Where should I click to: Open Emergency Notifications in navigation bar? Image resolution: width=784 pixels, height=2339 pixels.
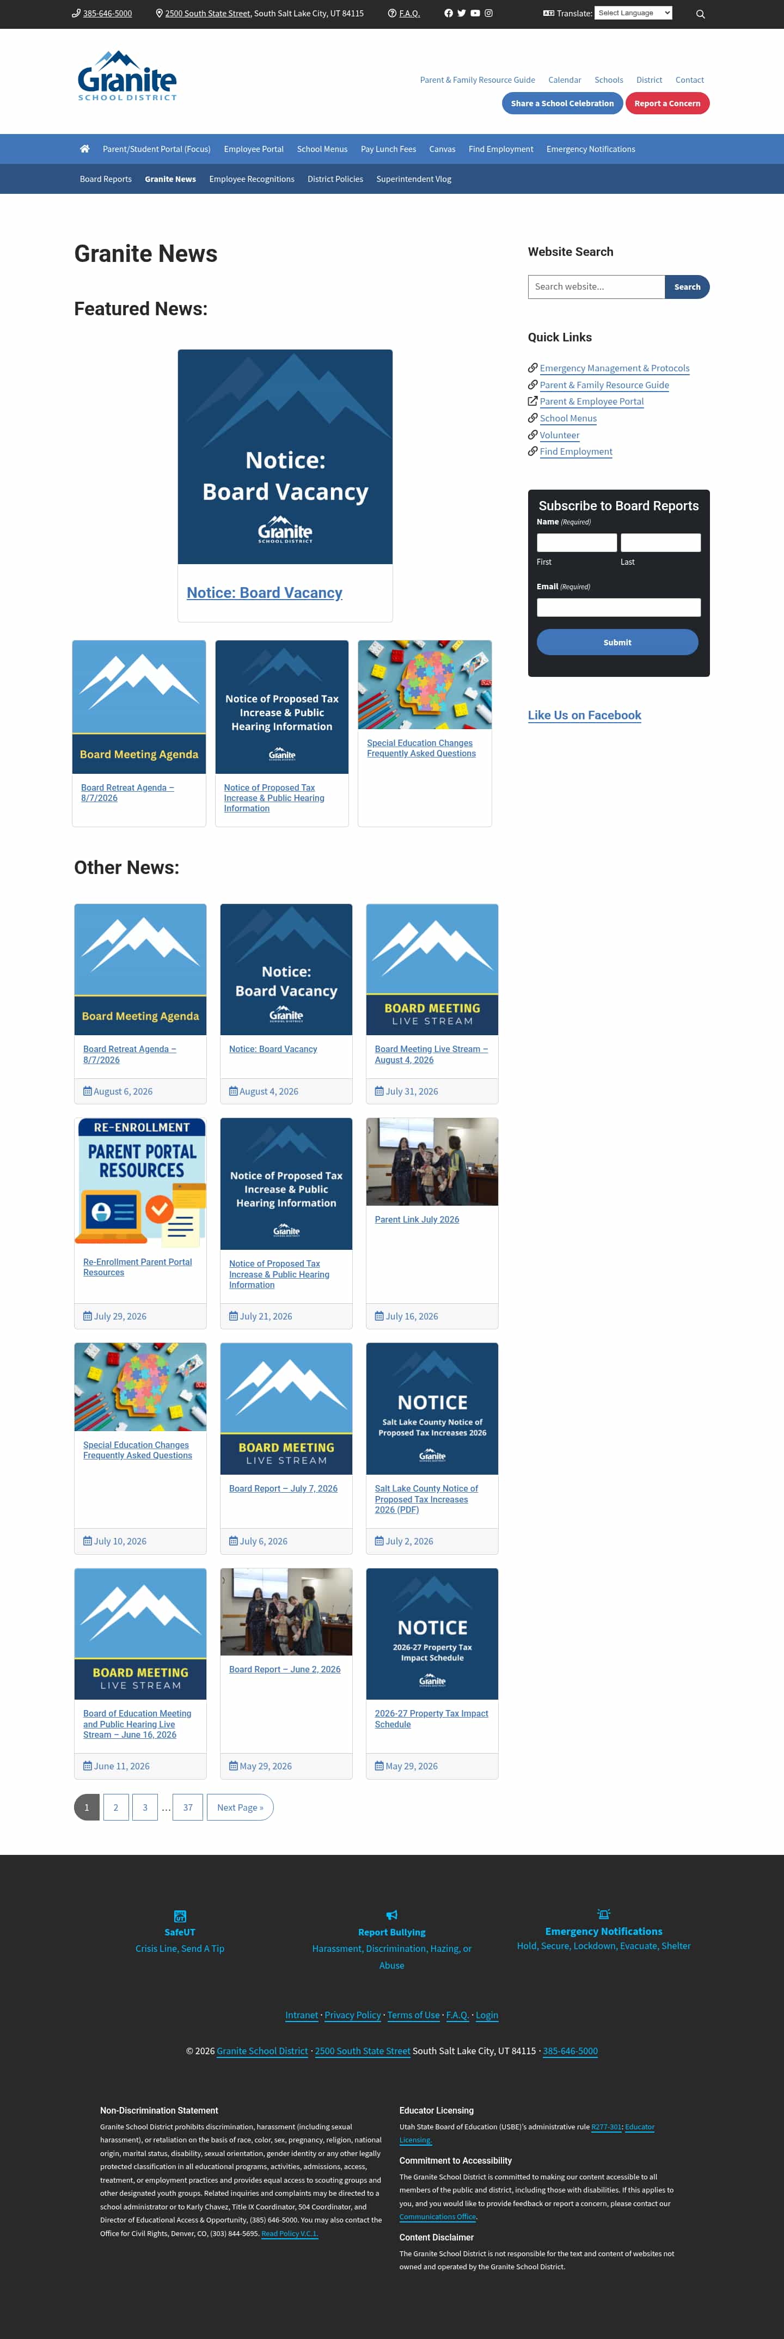591,149
